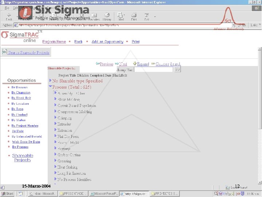Viewport: 262px width, 197px height.
Task: Click the Previous arrow icon
Action: coord(98,63)
